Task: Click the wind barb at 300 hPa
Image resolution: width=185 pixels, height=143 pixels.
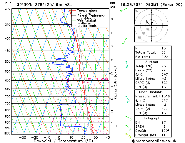Action: click(x=123, y=10)
